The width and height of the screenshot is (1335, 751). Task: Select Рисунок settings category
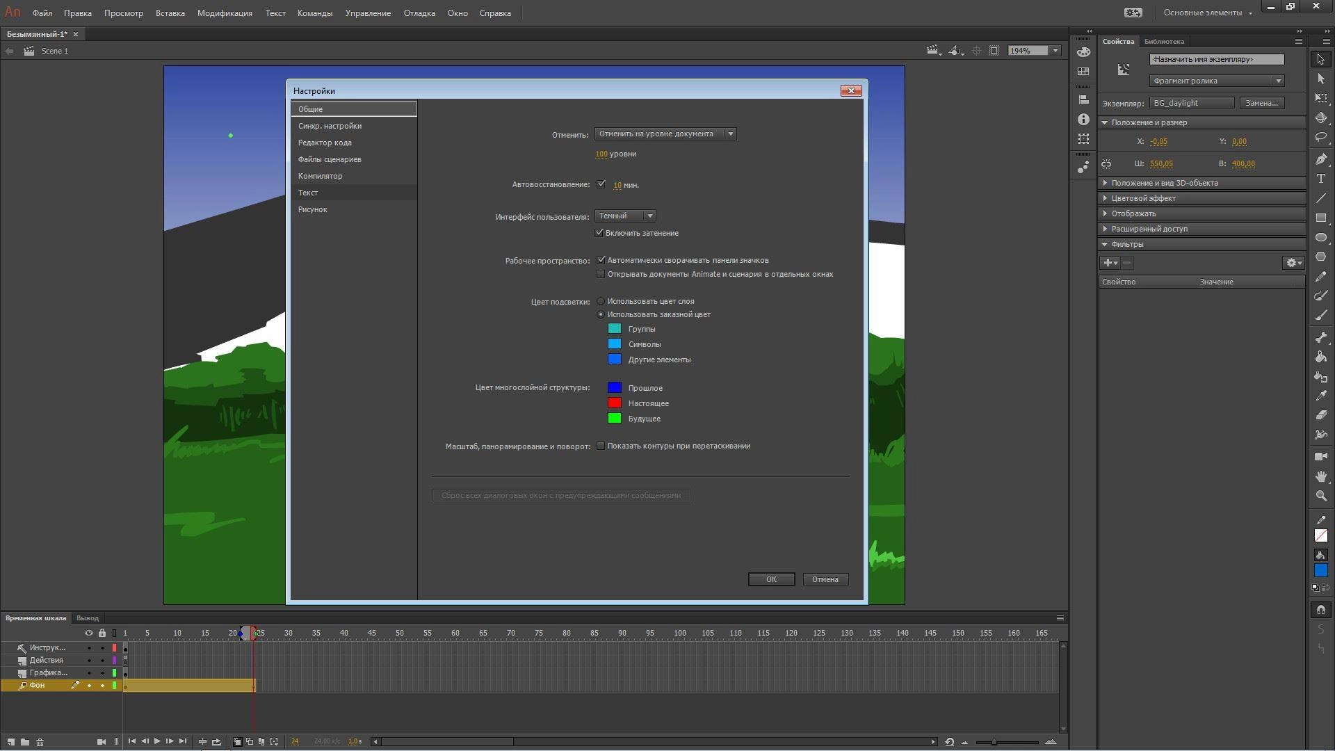354,209
